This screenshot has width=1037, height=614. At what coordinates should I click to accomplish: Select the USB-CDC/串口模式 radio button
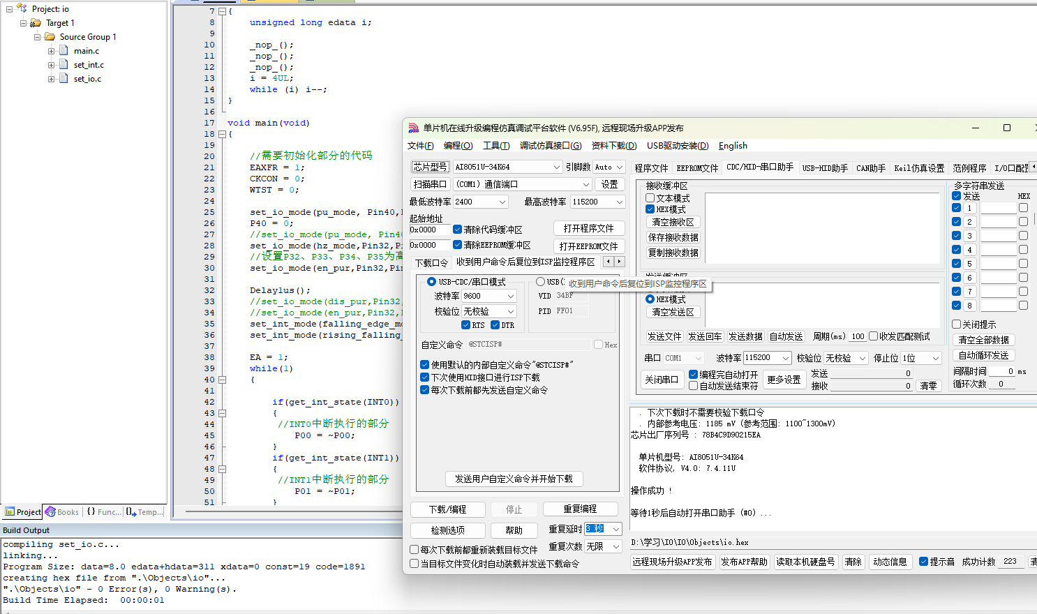coord(431,282)
